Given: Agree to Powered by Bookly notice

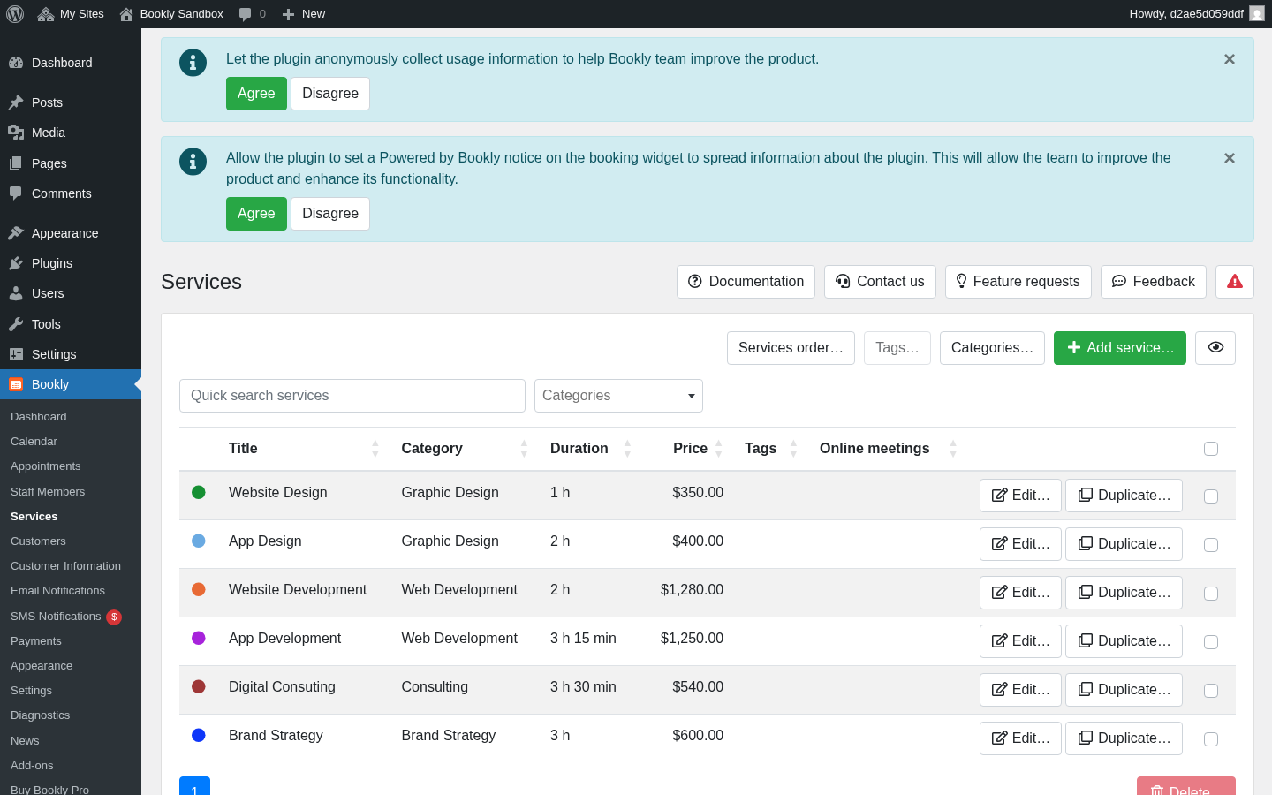Looking at the screenshot, I should [x=256, y=214].
